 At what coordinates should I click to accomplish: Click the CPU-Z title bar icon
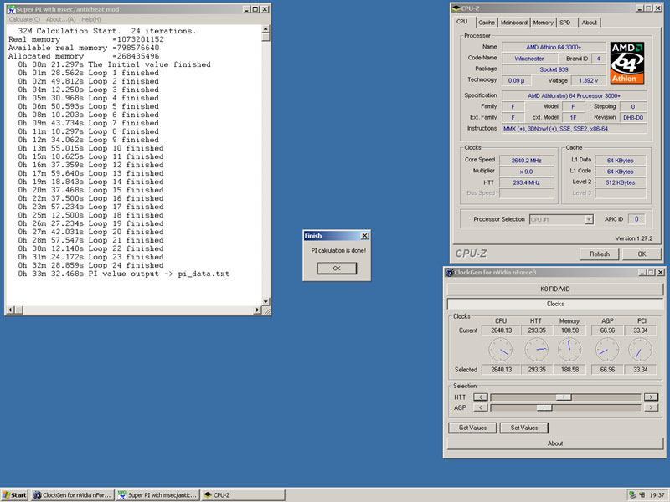coord(456,8)
